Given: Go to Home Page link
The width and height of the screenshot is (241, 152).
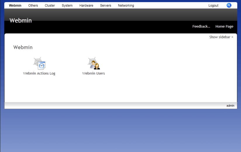Looking at the screenshot, I should click(x=224, y=26).
